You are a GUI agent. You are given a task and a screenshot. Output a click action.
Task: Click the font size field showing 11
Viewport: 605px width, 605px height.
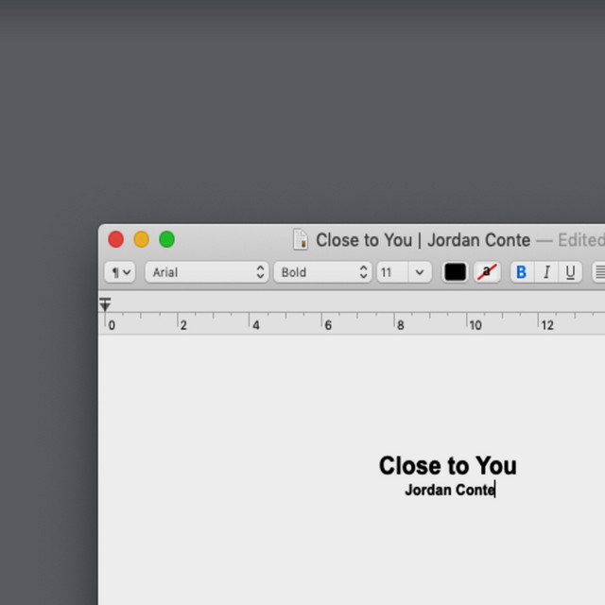(392, 272)
